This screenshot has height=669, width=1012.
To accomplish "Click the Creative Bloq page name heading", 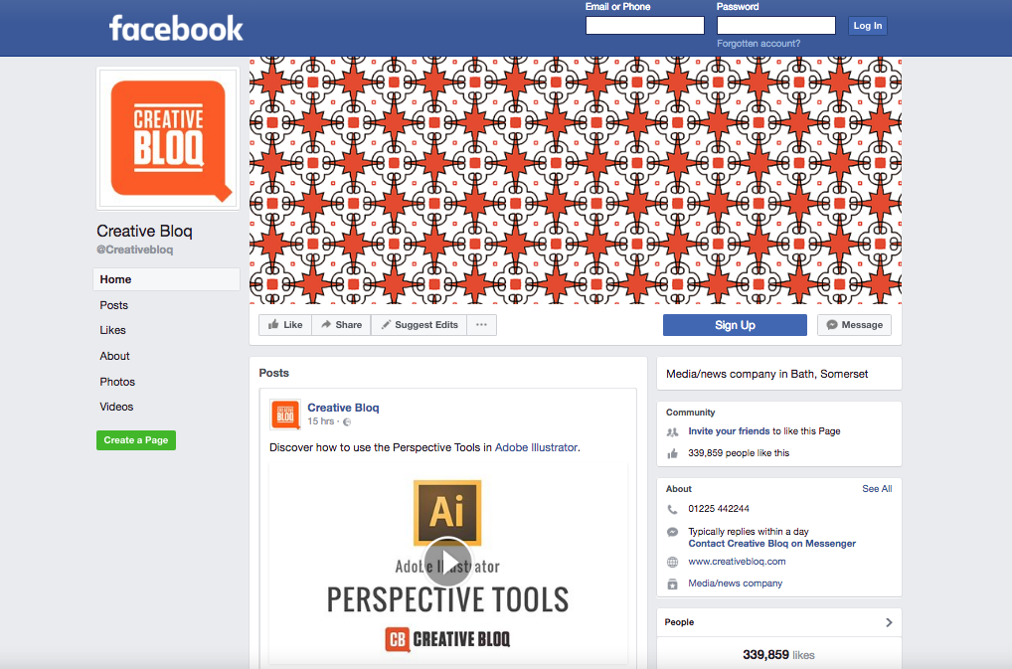I will (144, 231).
